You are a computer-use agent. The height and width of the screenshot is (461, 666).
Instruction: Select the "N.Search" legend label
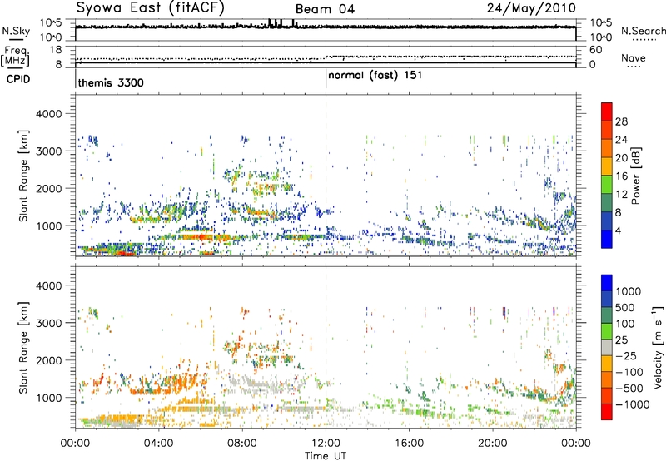tap(644, 31)
